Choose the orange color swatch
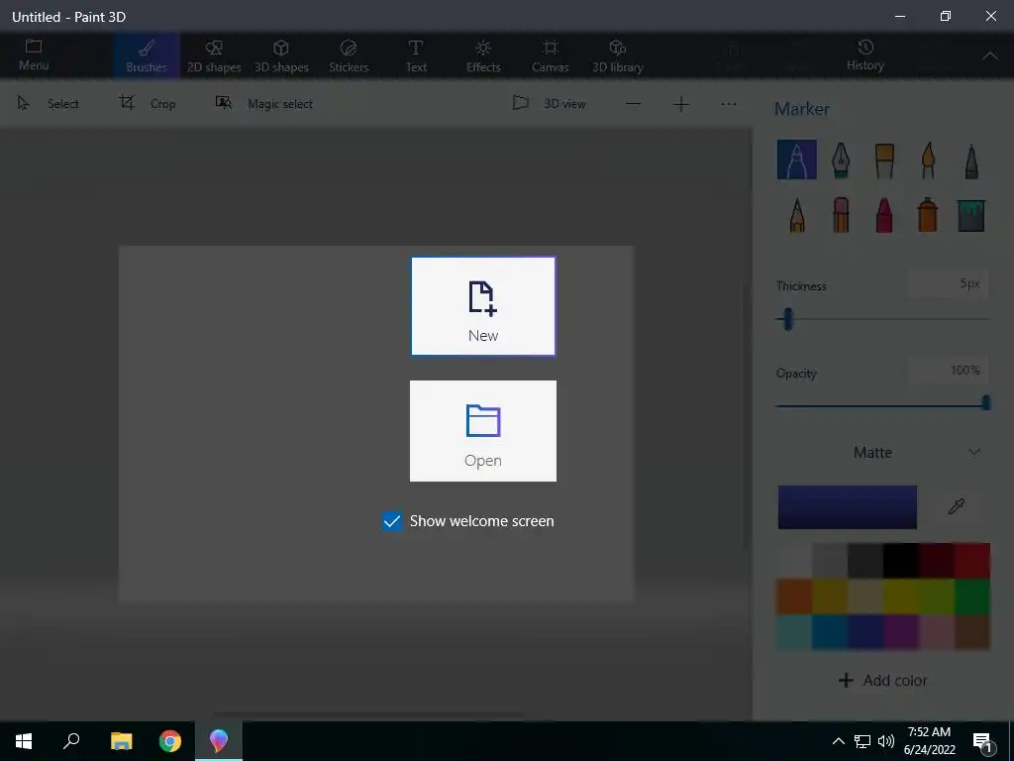1014x761 pixels. coord(794,596)
